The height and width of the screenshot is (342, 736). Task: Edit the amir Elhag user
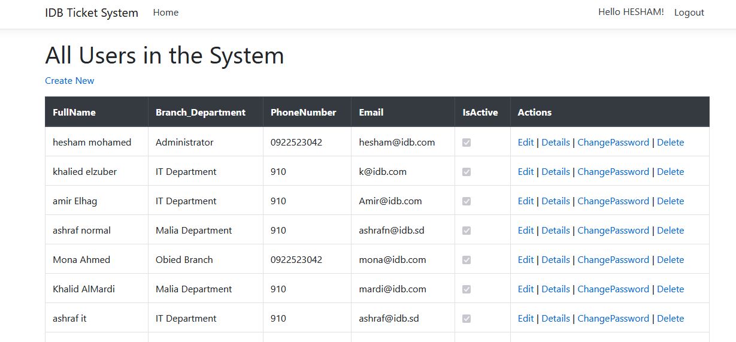click(x=526, y=201)
